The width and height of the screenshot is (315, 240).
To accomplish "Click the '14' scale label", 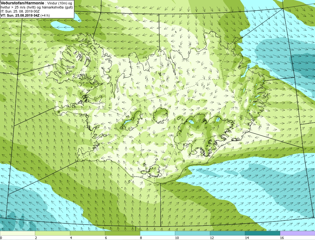I will (x=247, y=238).
